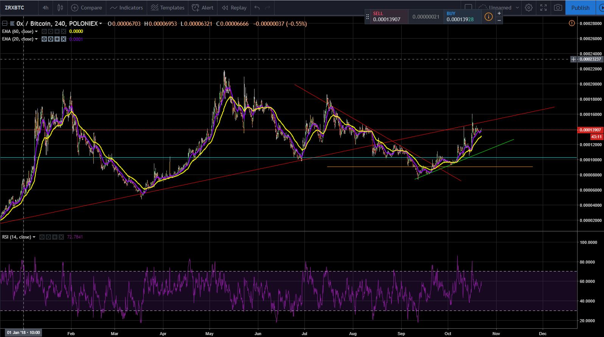Redo the last undone action
This screenshot has width=604, height=337.
(x=268, y=8)
